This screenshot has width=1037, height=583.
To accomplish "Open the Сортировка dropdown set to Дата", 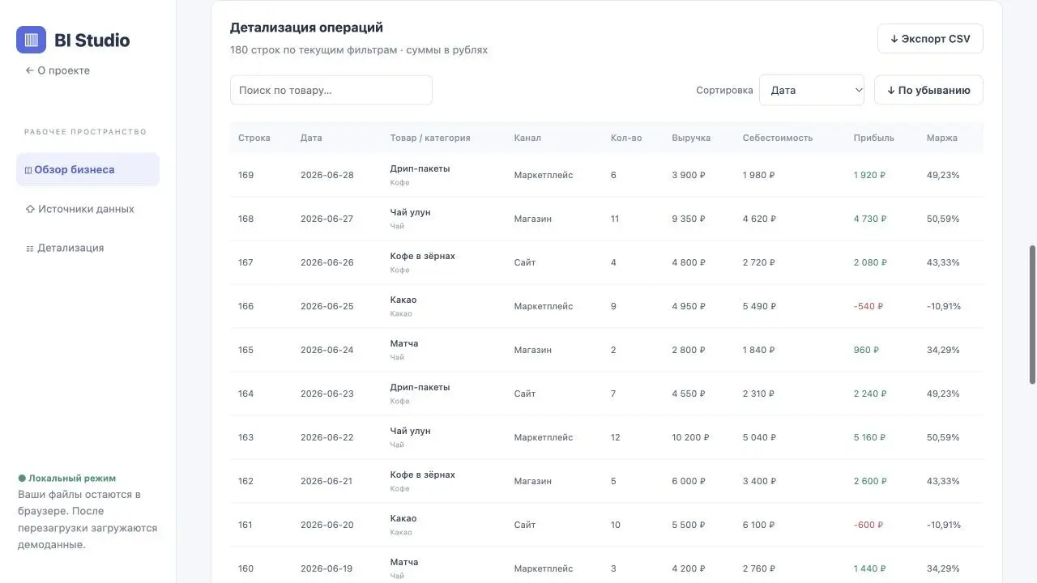I will coord(812,90).
